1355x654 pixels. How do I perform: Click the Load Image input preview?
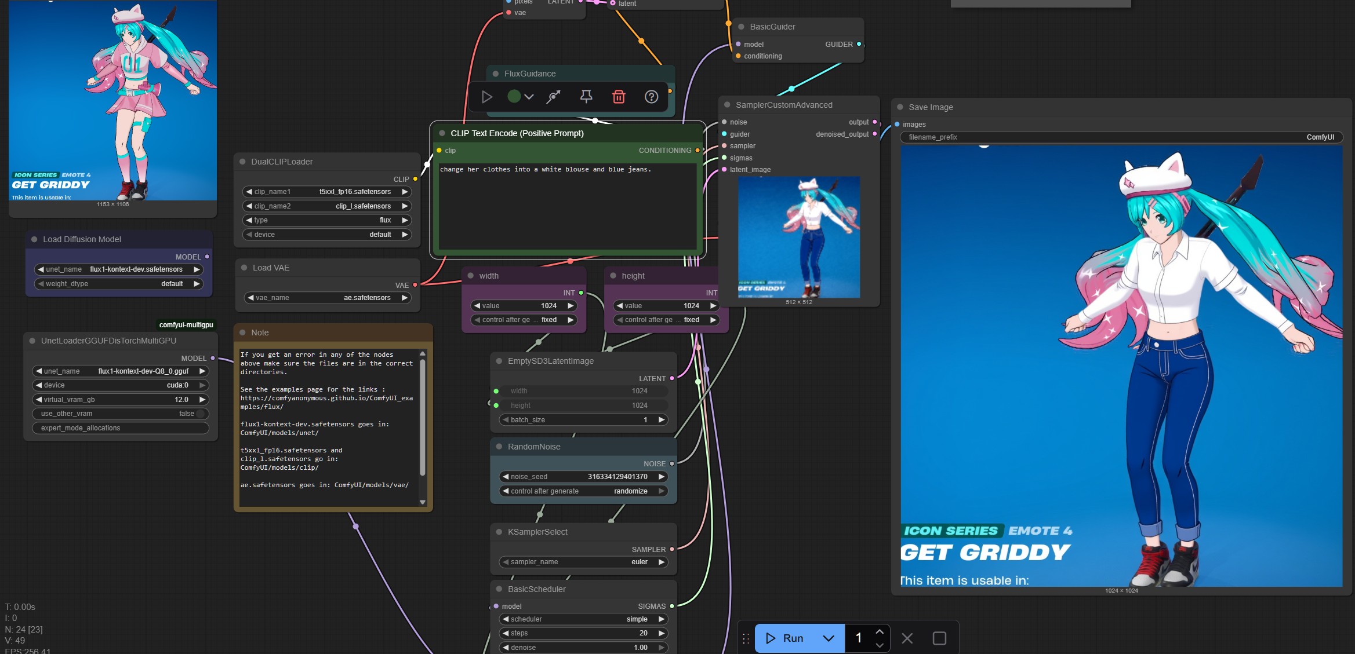click(x=113, y=100)
